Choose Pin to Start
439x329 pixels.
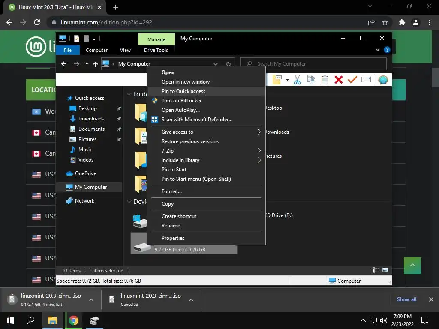(x=206, y=170)
